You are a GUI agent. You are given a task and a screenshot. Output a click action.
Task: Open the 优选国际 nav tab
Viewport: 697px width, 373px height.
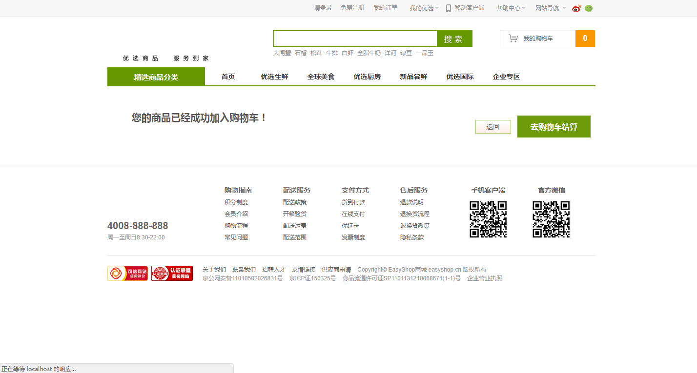460,77
